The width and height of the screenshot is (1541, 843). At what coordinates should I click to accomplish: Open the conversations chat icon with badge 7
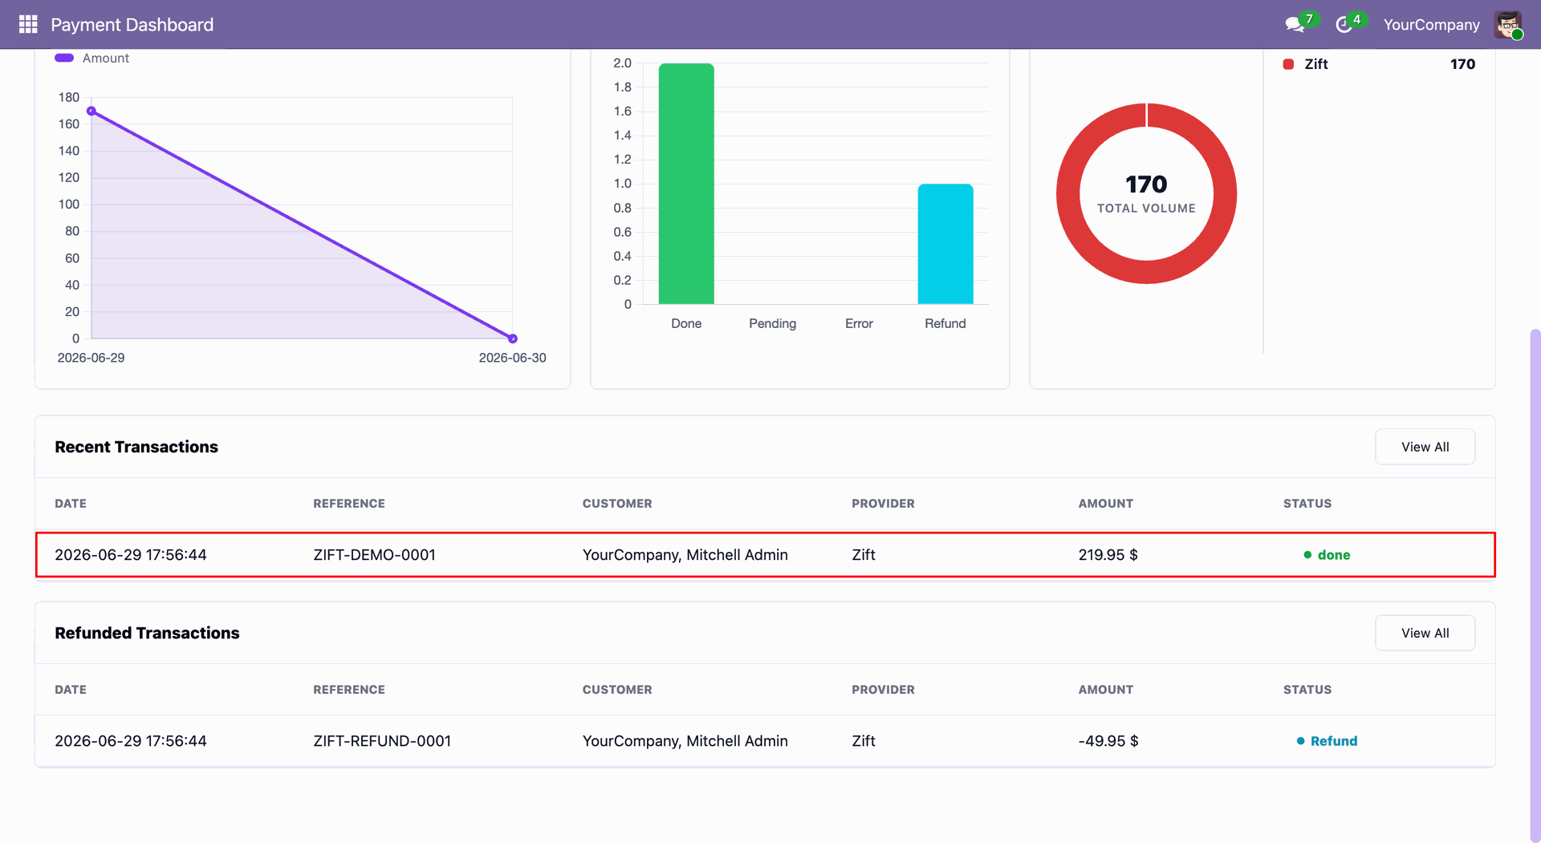[1295, 25]
